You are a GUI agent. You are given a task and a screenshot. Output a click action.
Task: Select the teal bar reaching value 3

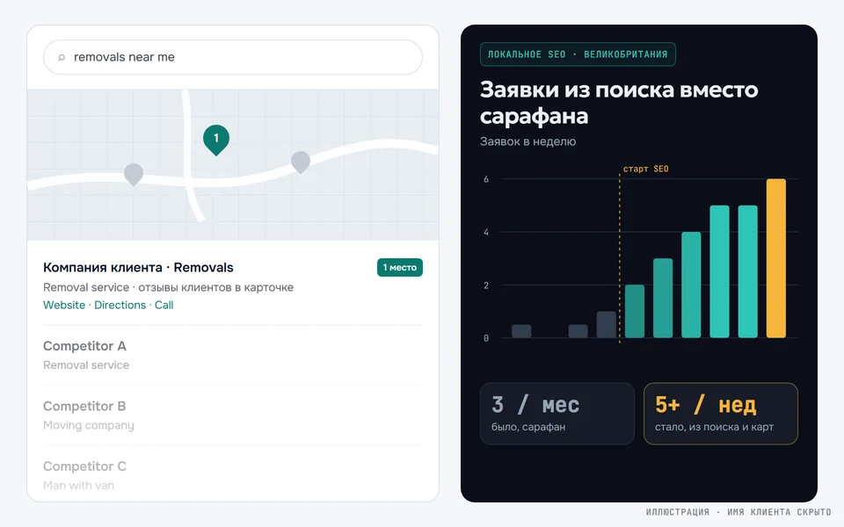point(663,298)
